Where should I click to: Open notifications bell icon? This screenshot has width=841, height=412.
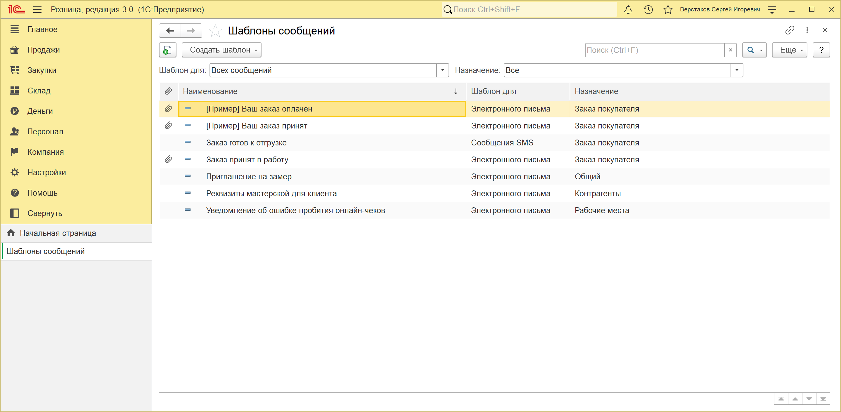pyautogui.click(x=628, y=9)
